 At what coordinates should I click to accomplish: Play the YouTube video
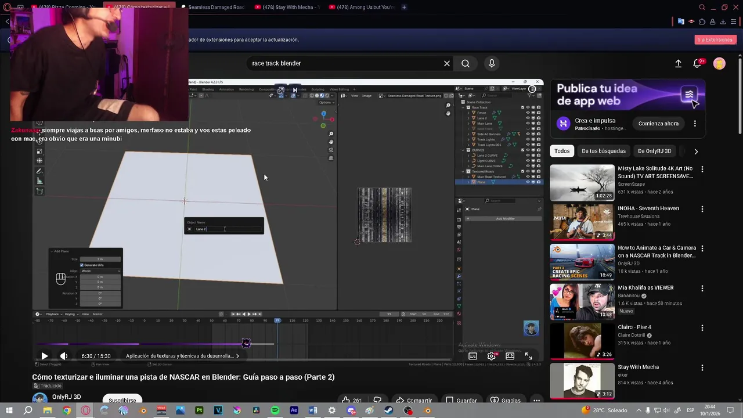(45, 356)
